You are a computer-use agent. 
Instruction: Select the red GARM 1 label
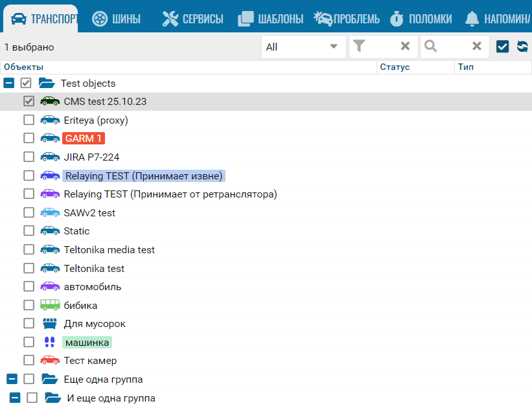click(x=84, y=139)
